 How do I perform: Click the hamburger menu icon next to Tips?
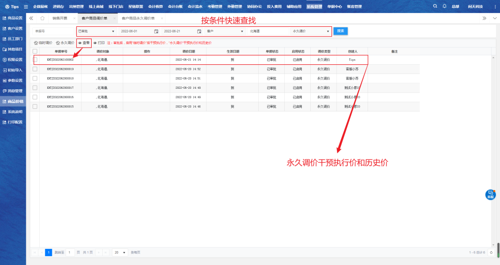25,6
